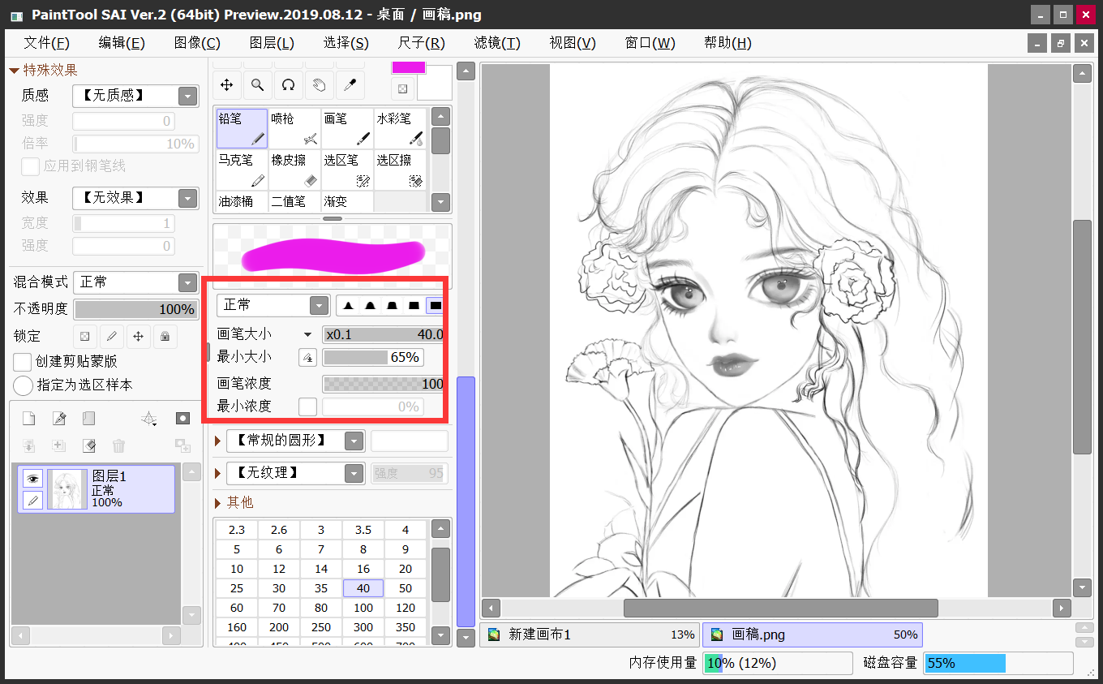Switch to the 新建画布1 canvas tab
This screenshot has width=1103, height=684.
(x=590, y=635)
